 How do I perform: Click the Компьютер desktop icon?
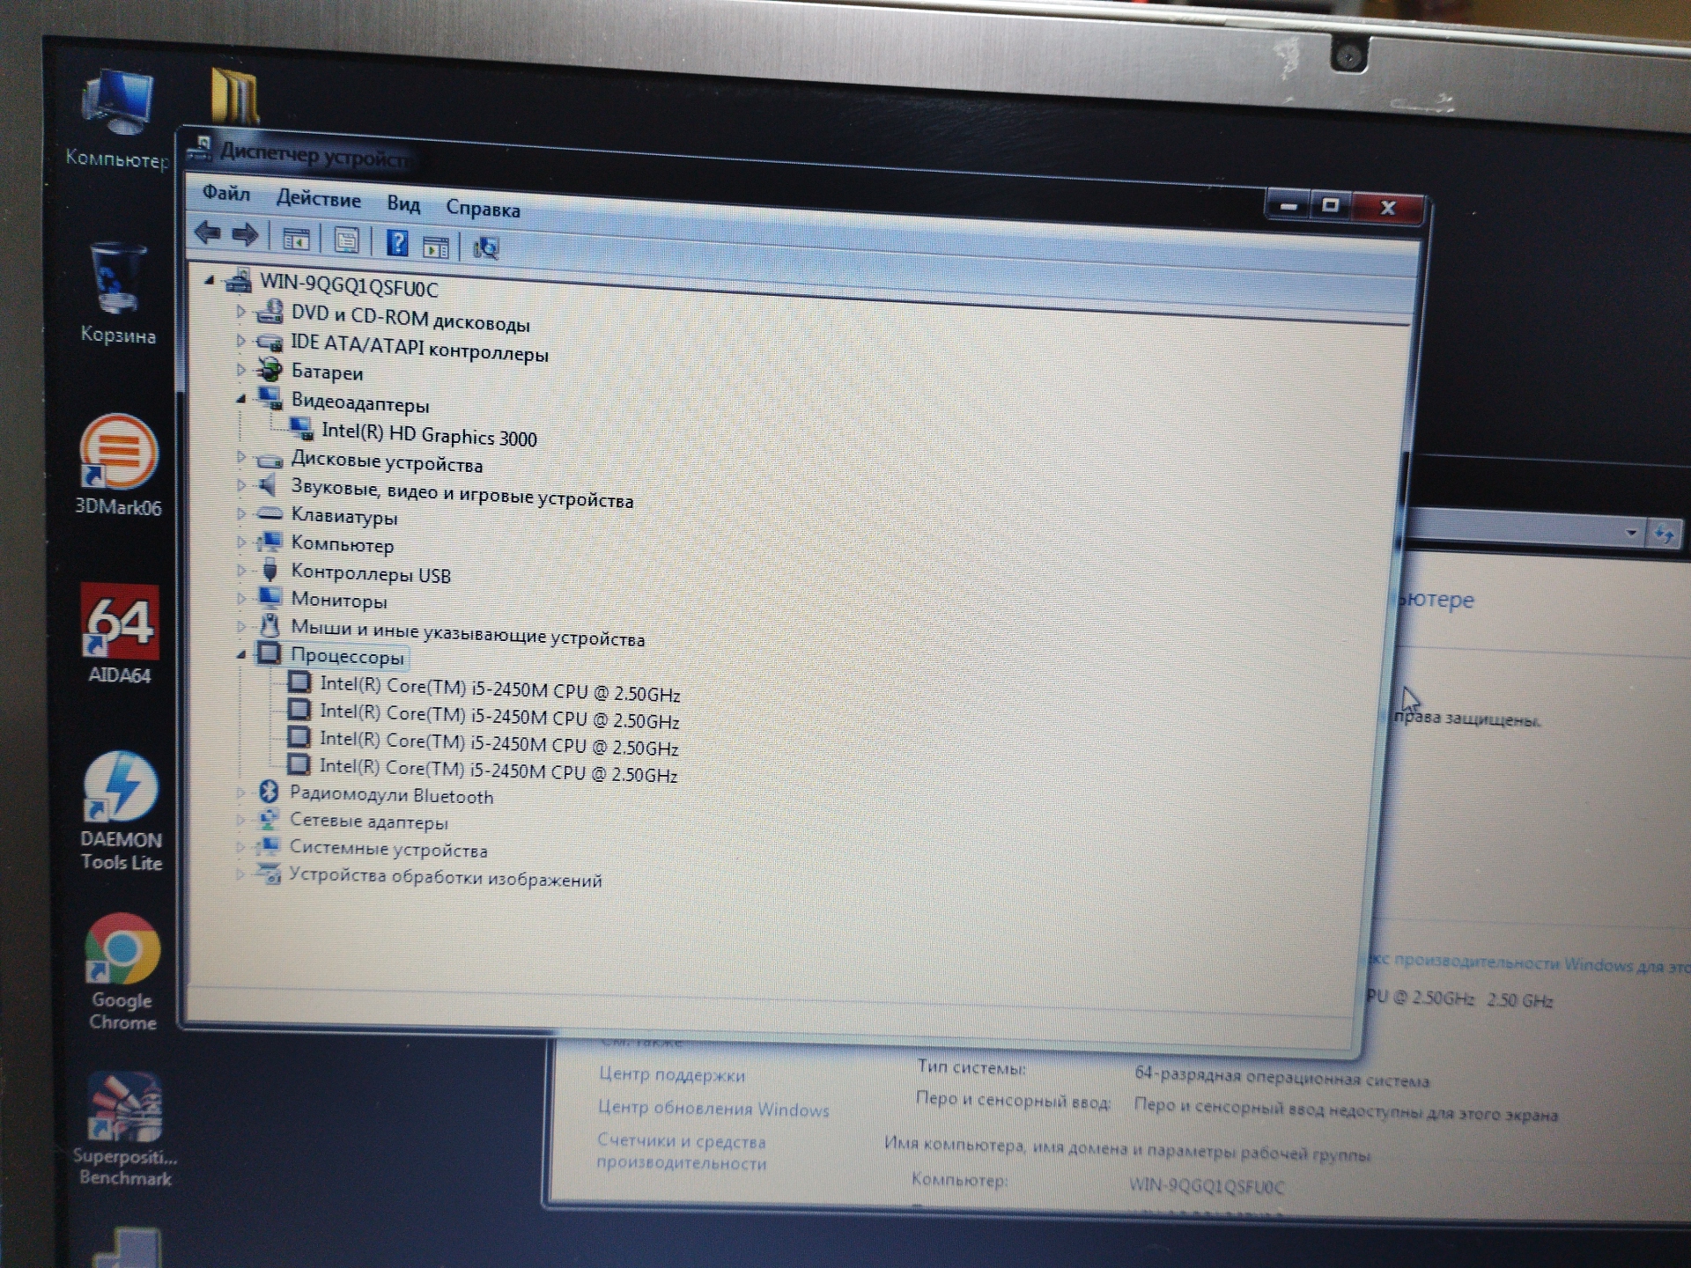pyautogui.click(x=117, y=119)
